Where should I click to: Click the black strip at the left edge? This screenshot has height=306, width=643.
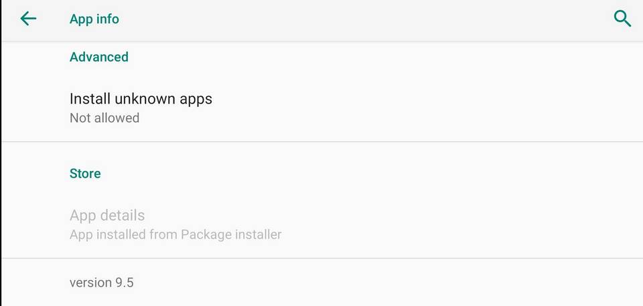click(1, 153)
